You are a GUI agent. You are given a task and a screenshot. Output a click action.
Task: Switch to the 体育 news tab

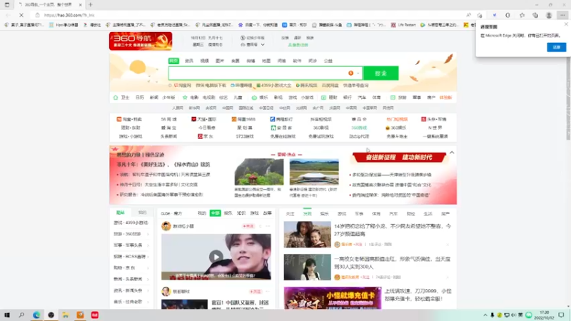[x=376, y=213]
